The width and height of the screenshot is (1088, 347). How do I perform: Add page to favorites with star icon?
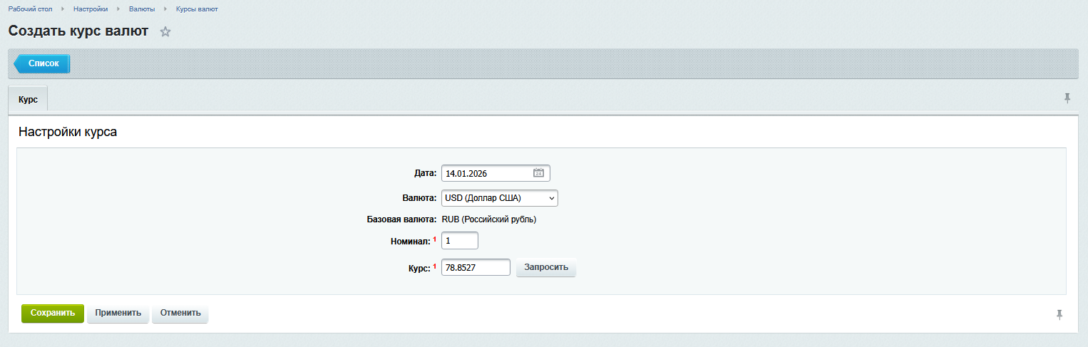coord(165,31)
